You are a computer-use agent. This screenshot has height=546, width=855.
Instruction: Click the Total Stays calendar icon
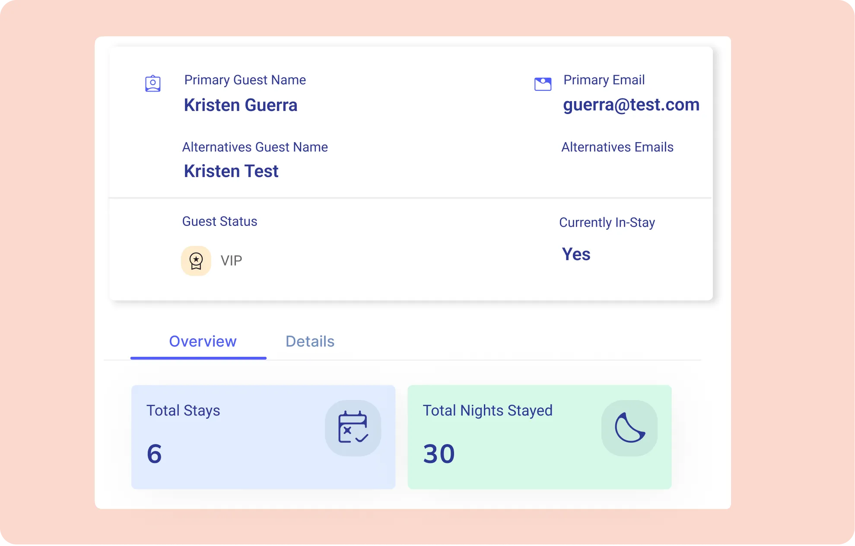353,428
